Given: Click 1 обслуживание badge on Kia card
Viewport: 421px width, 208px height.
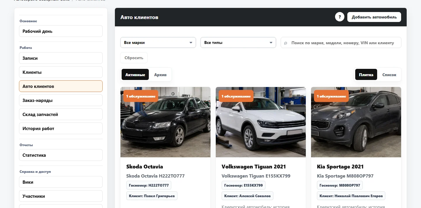Looking at the screenshot, I should coord(331,96).
